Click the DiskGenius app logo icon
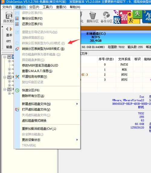151x173 pixels. (x=3, y=2)
